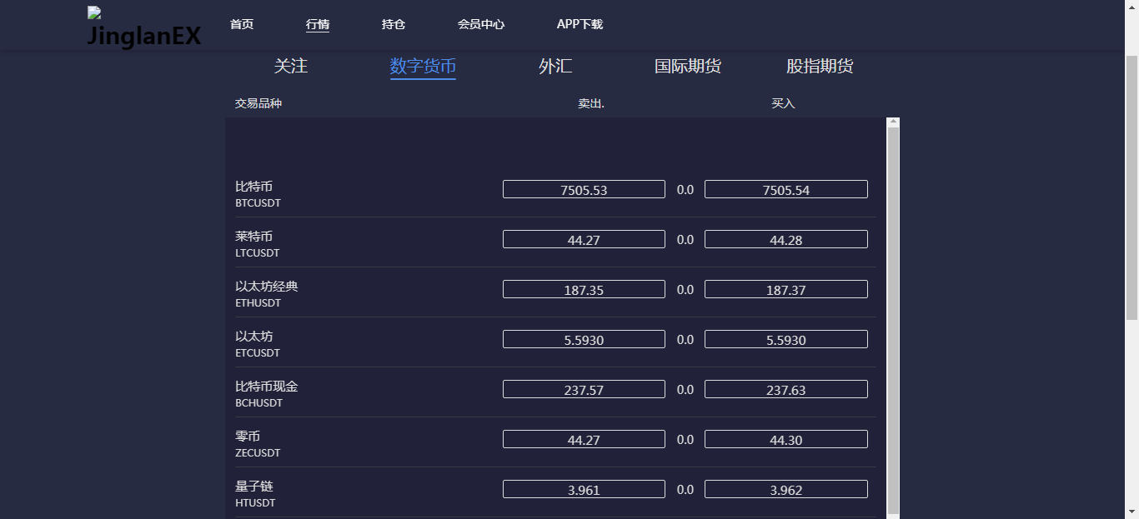The height and width of the screenshot is (519, 1139).
Task: Select BCHUSDT buy price 237.63
Action: [x=785, y=390]
